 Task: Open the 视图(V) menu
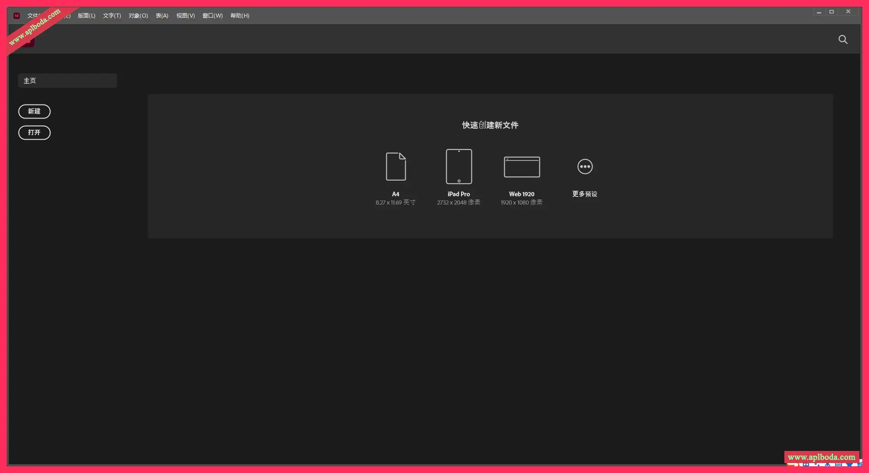click(186, 16)
